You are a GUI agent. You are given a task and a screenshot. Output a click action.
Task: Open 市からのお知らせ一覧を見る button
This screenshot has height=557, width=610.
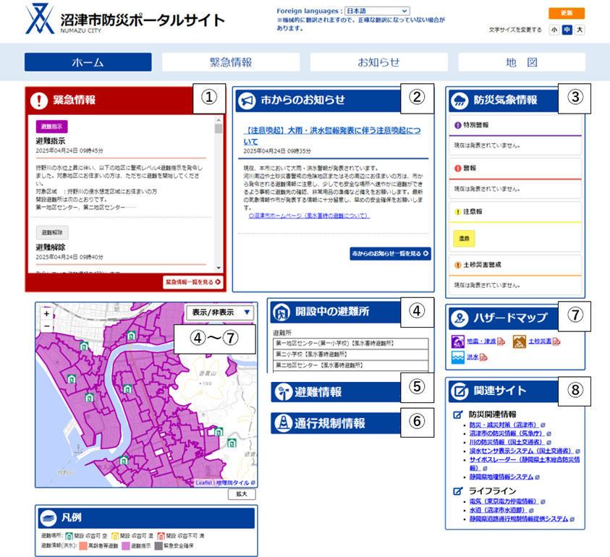tap(390, 254)
